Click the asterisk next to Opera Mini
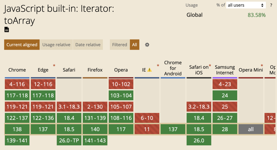The width and height of the screenshot is (277, 150). click(x=262, y=66)
